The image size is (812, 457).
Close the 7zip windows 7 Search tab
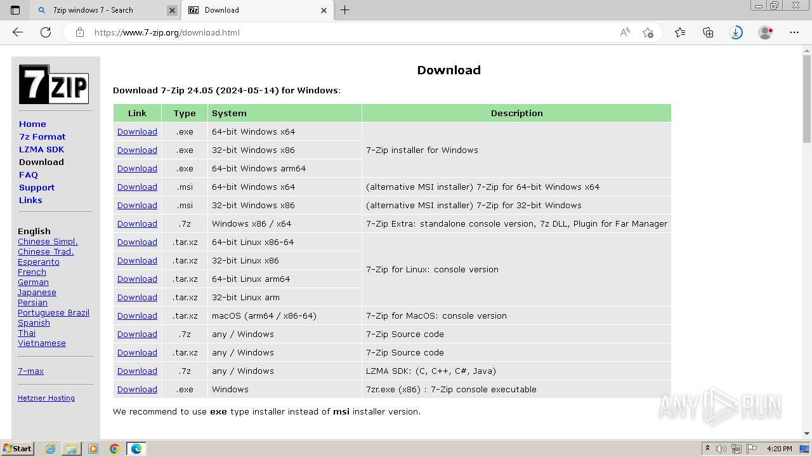[x=172, y=10]
